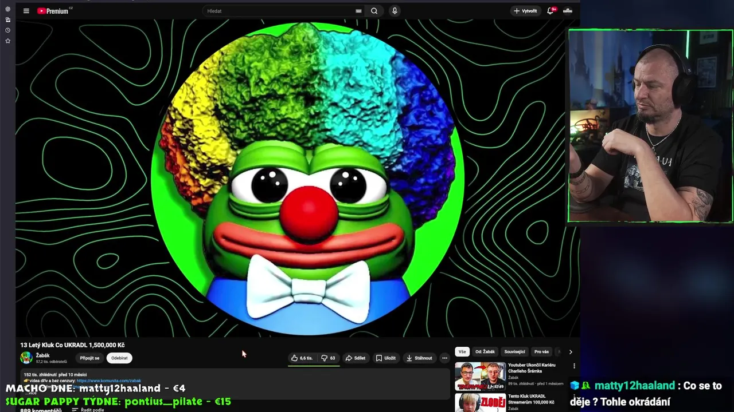
Task: Open Tento Kluk UKRADL Streamerům title
Action: coord(531,399)
